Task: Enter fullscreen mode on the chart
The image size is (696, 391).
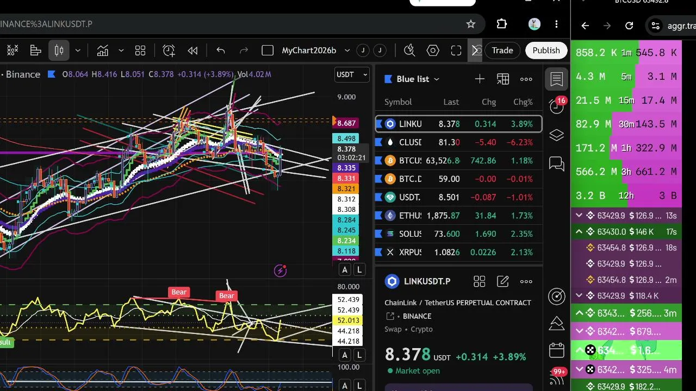Action: pos(456,51)
